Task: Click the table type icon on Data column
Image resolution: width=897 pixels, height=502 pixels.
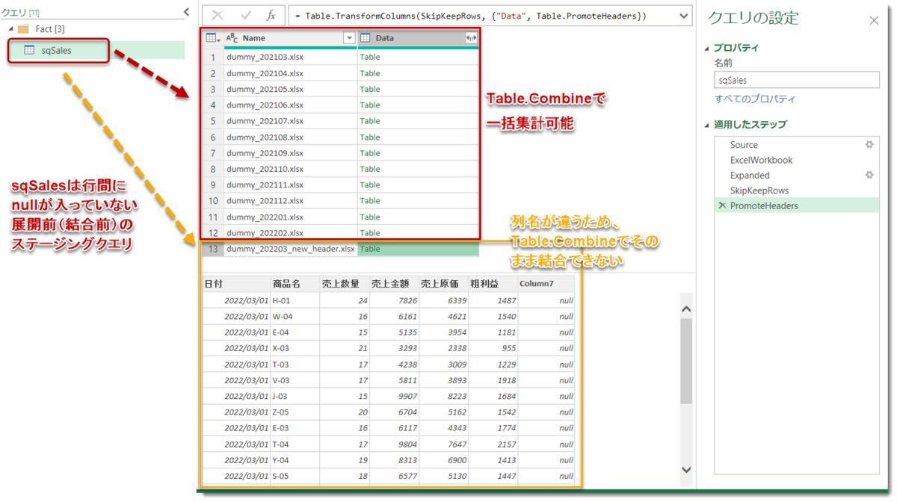Action: click(x=366, y=38)
